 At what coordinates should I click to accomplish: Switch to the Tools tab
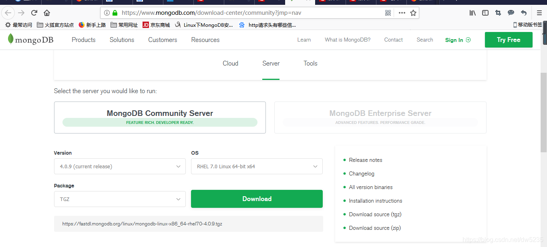click(310, 63)
